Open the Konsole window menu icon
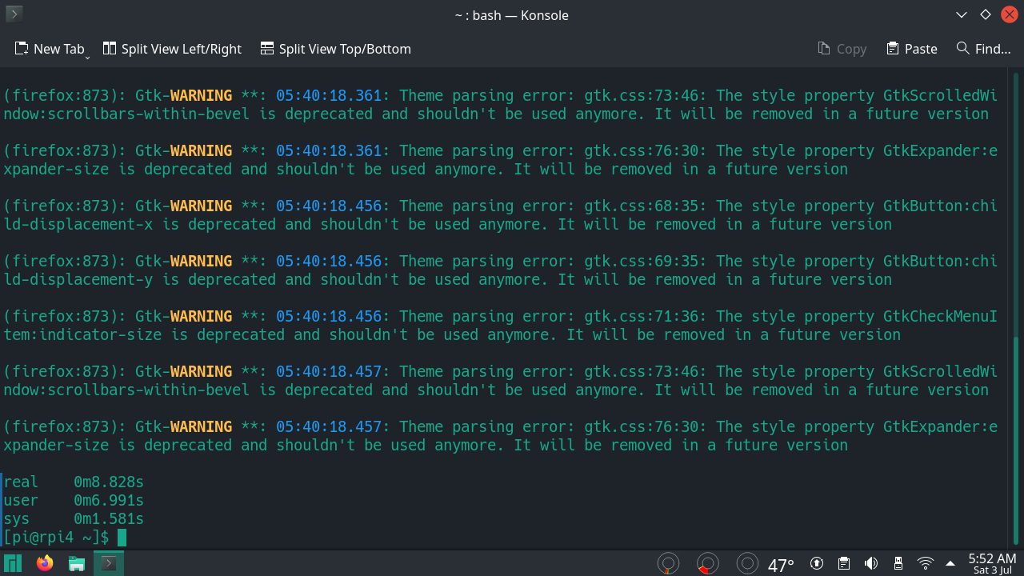Screen dimensions: 1024x576 14,14
